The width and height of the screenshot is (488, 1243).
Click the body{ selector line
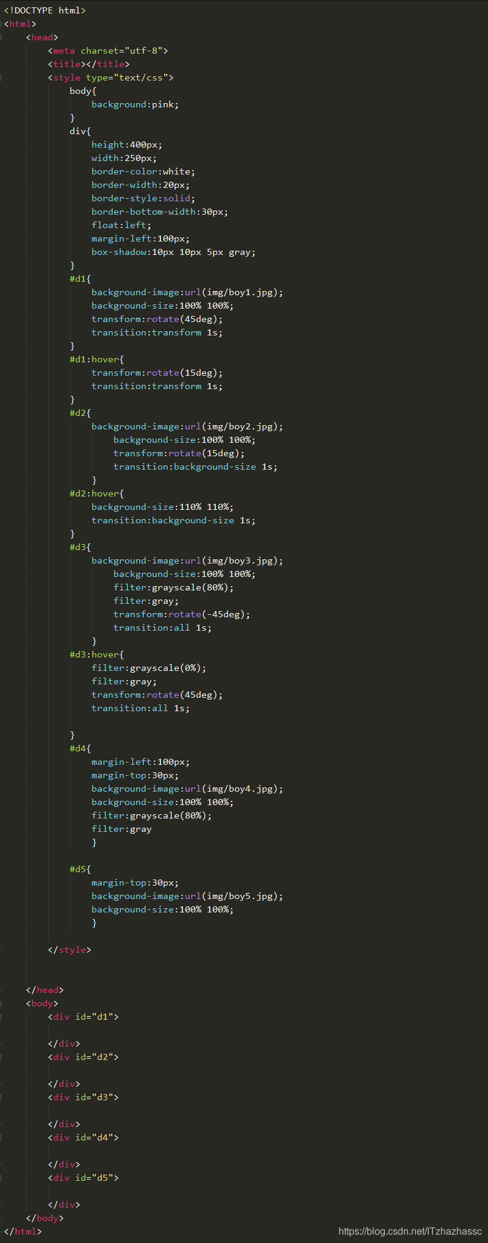83,91
